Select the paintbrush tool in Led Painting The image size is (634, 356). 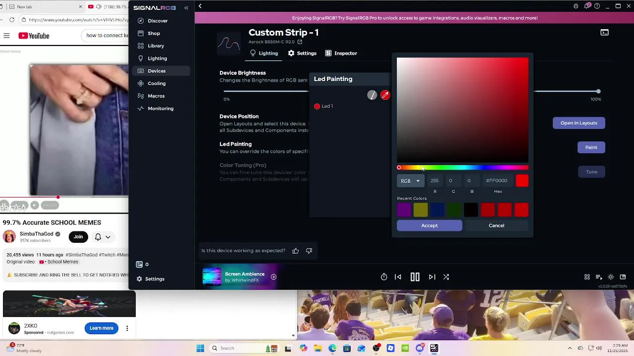tap(372, 95)
